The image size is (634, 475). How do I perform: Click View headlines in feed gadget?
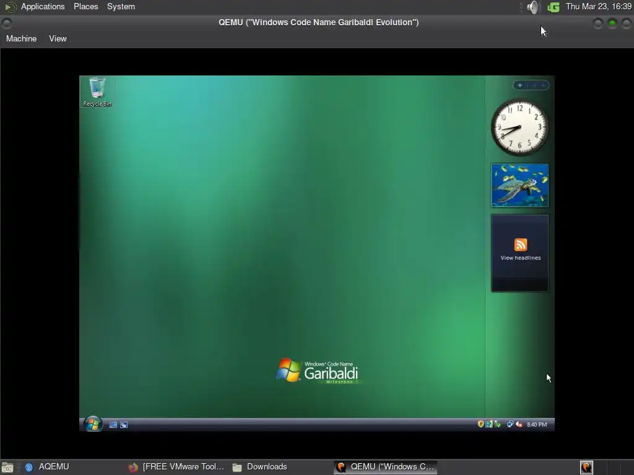pyautogui.click(x=520, y=258)
